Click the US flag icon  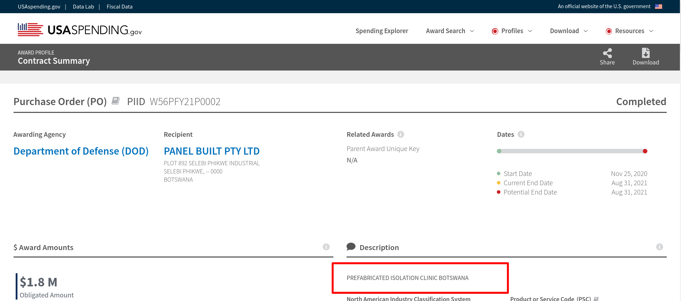(659, 6)
